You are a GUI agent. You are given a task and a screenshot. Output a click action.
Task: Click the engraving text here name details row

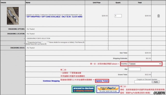(55, 43)
